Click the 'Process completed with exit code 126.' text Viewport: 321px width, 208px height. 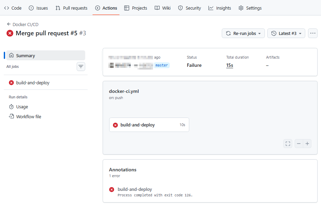(x=155, y=195)
